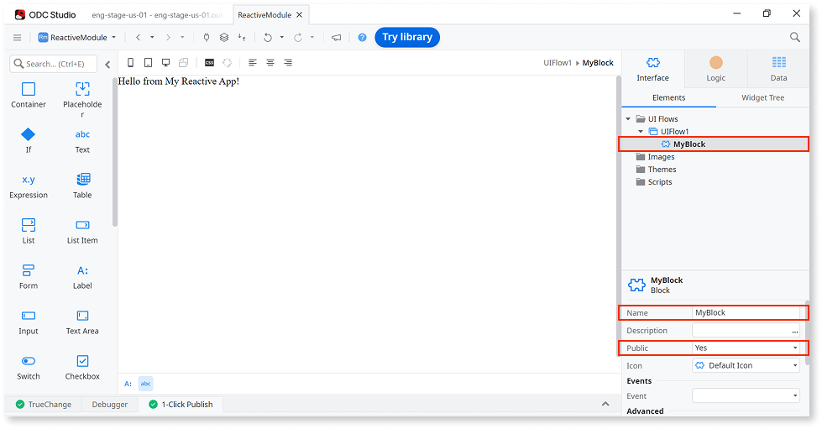Navigate back with the left arrow
822x429 pixels.
[138, 37]
